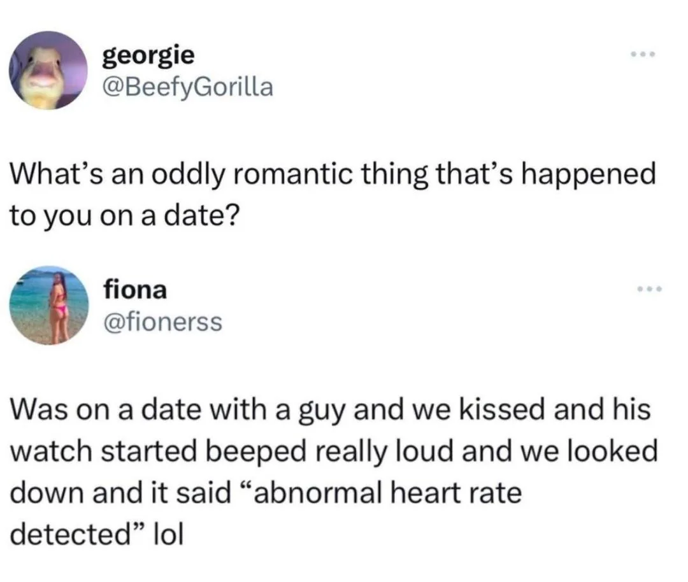688x582 pixels.
Task: Visit the @fionerss handle
Action: [x=163, y=322]
